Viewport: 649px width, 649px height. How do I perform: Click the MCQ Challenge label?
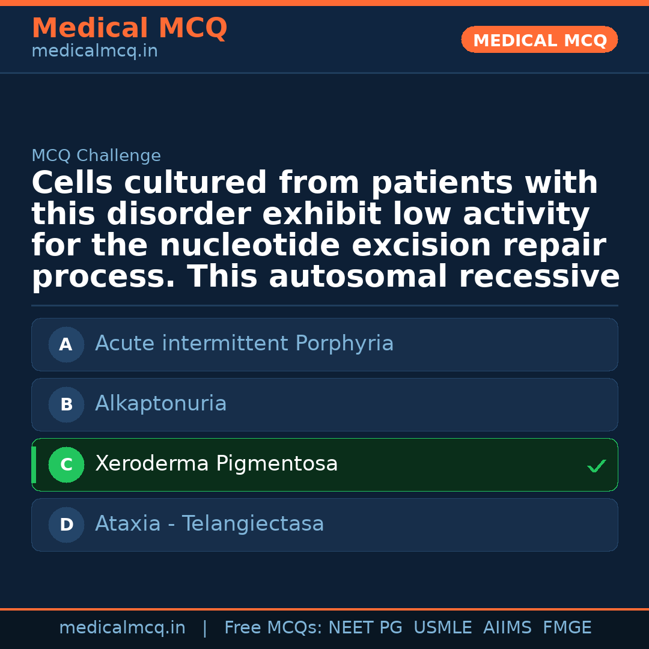click(96, 156)
